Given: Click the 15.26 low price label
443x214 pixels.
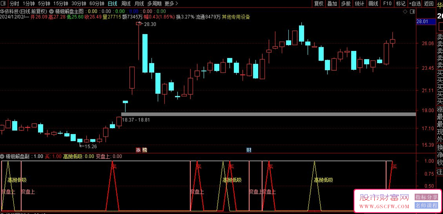Looking at the screenshot, I should tap(90, 146).
